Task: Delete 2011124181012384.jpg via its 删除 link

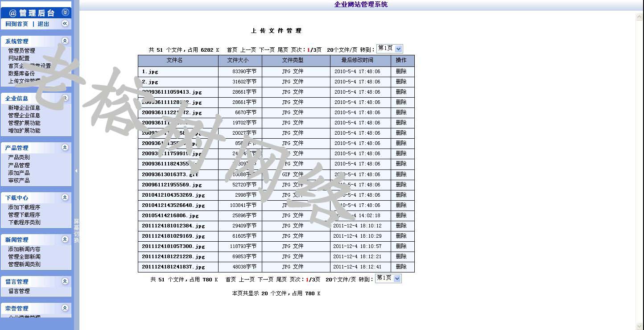Action: [x=401, y=226]
